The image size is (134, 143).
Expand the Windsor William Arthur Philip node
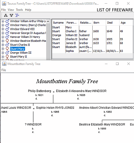coord(3,21)
